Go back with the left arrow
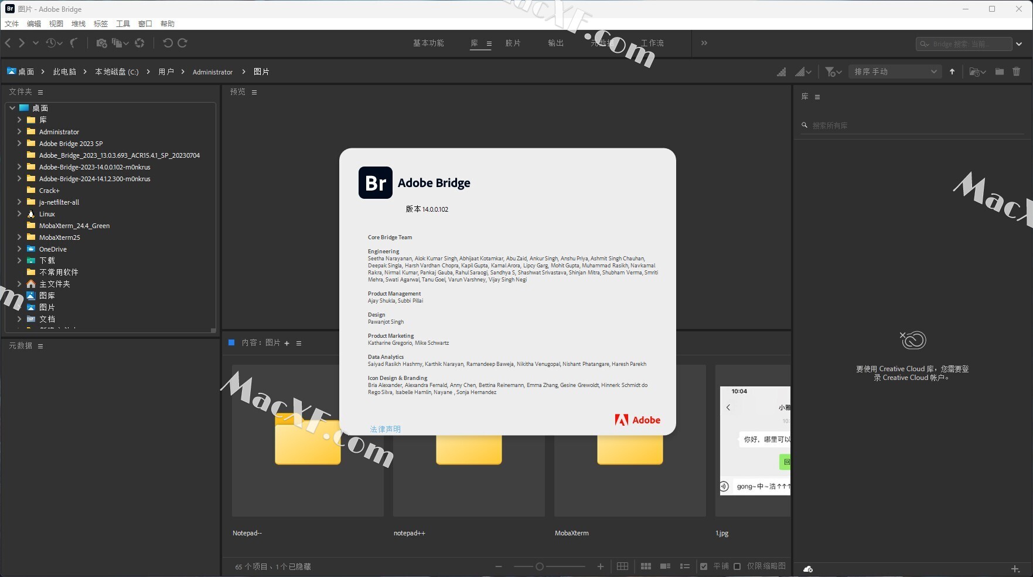The width and height of the screenshot is (1033, 577). tap(8, 43)
